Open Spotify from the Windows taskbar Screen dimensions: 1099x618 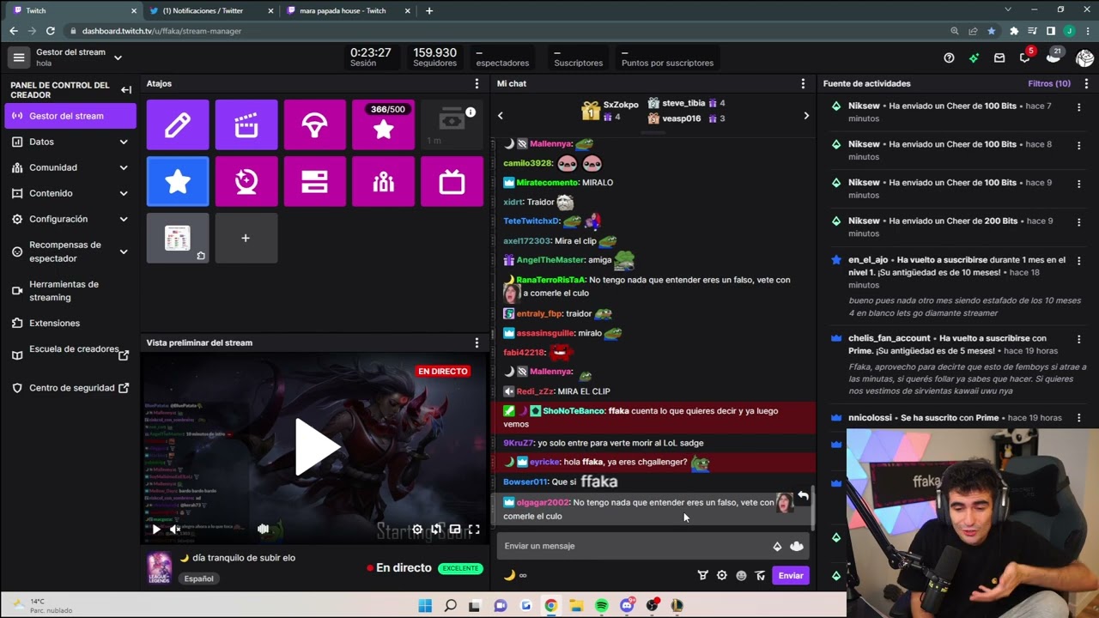(x=601, y=605)
